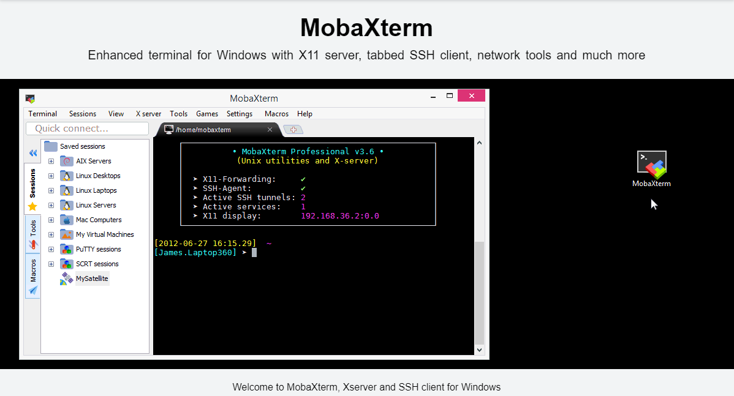The height and width of the screenshot is (396, 734).
Task: Click the 'Active services:' line
Action: pyautogui.click(x=249, y=207)
